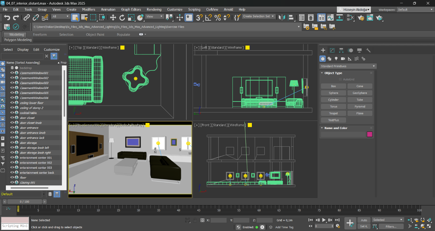Click the Redo arrow icon
This screenshot has width=435, height=231.
point(16,18)
